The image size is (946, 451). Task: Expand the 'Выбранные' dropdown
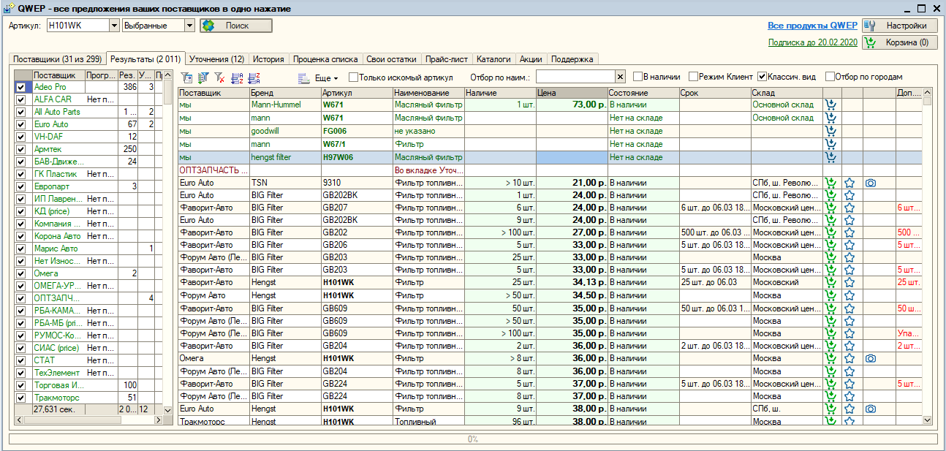click(x=189, y=26)
